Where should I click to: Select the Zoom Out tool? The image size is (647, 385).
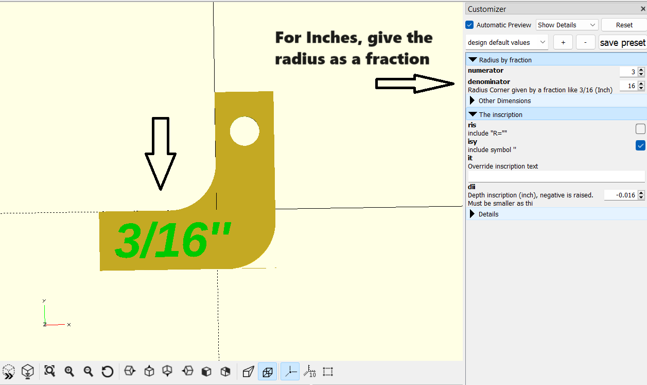(x=88, y=371)
